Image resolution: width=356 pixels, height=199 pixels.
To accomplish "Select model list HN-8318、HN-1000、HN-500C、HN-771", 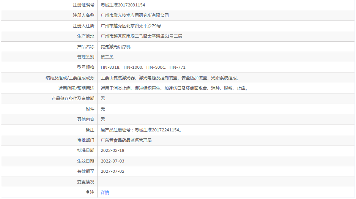I will click(x=143, y=67).
